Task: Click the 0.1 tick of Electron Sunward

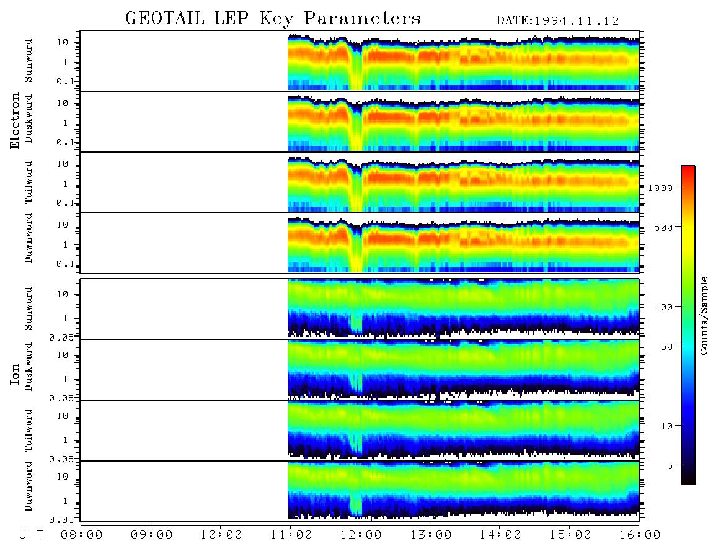Action: [x=65, y=81]
